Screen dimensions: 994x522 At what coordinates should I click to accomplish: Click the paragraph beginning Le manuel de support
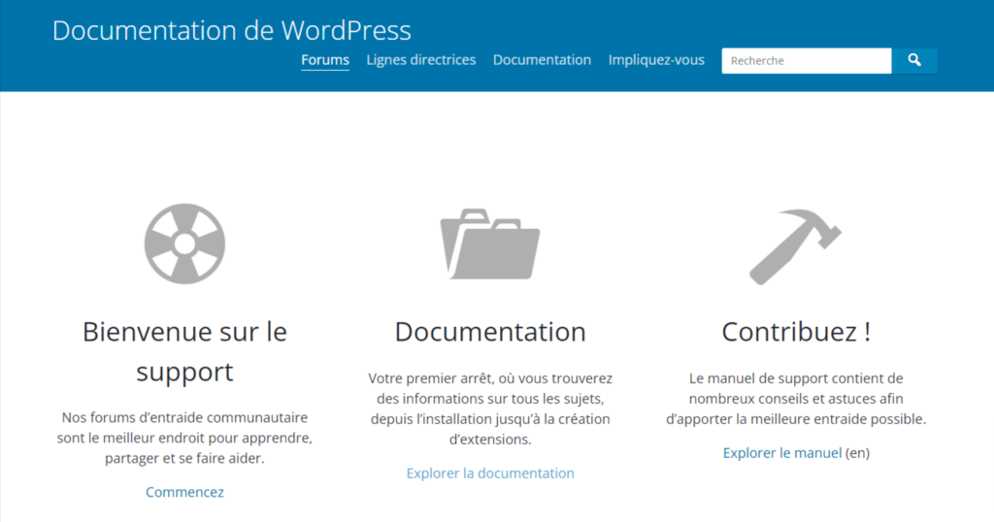(796, 399)
